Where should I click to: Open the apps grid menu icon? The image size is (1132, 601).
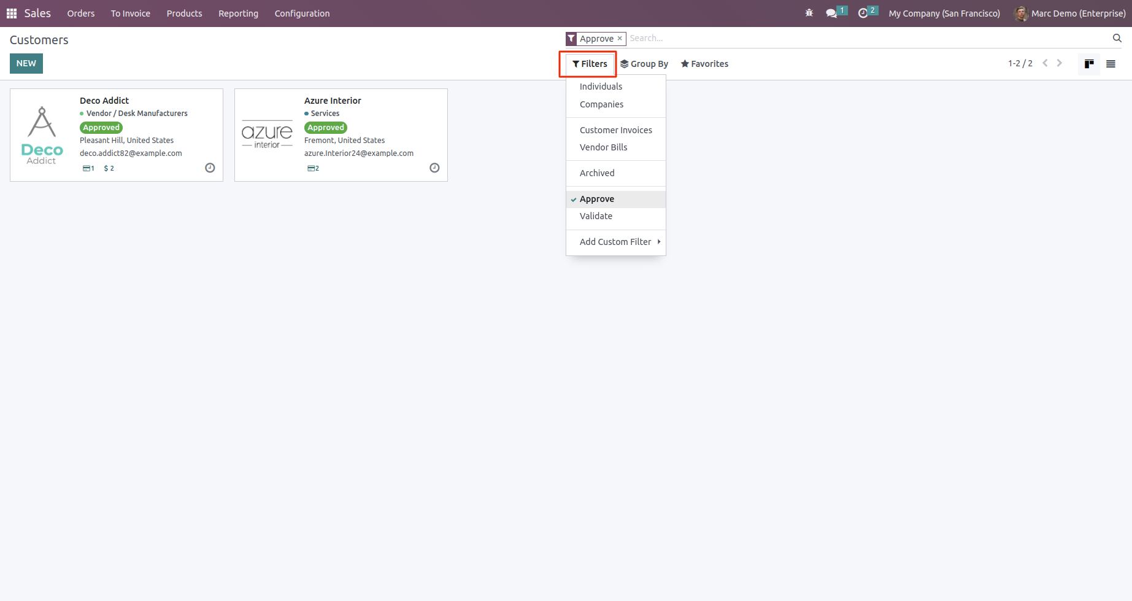coord(12,14)
